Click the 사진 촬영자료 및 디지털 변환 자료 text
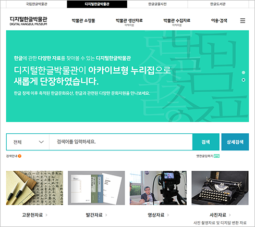Screen dimensions: 255x227 click(220, 223)
